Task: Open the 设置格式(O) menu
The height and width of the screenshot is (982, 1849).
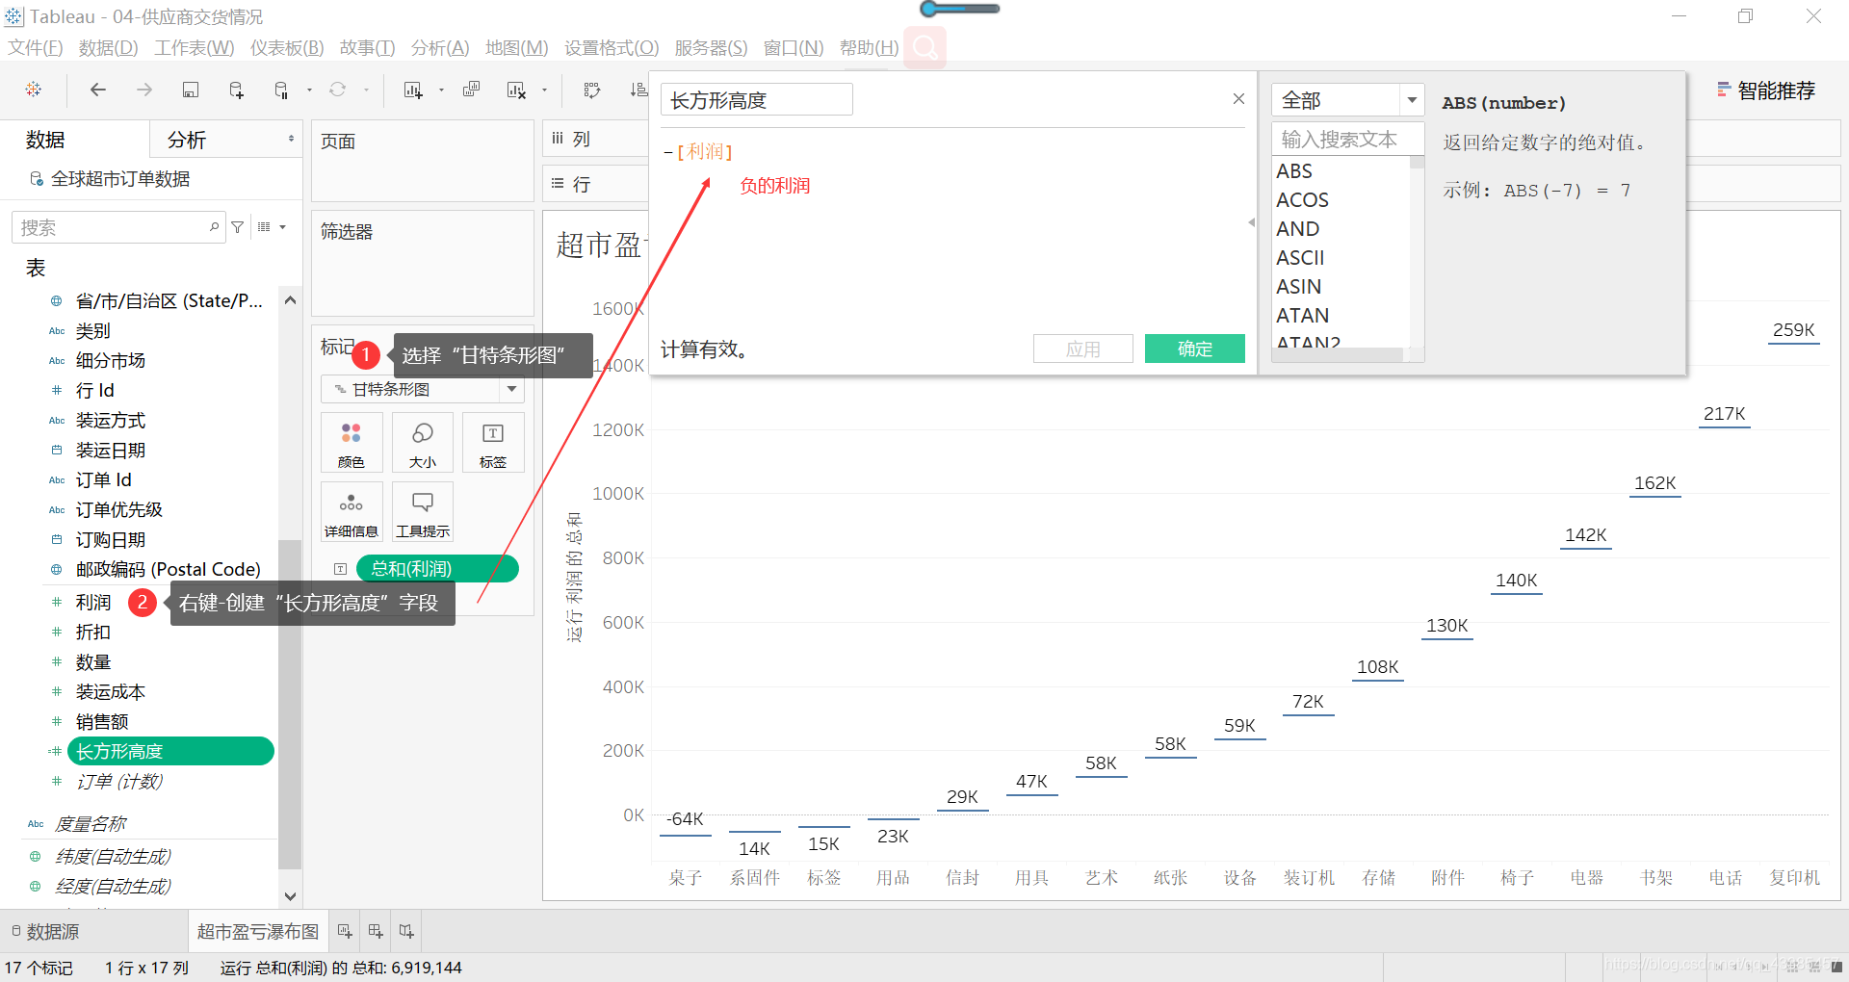Action: click(x=612, y=48)
